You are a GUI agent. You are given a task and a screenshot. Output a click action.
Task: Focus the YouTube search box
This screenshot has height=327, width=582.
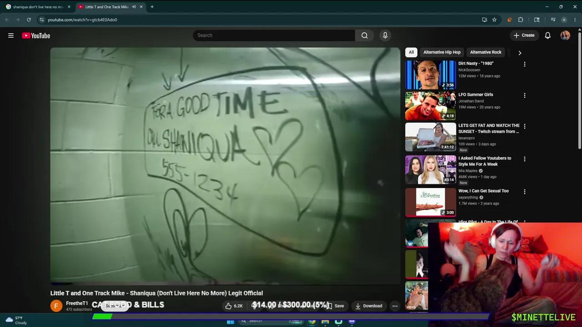pos(274,35)
